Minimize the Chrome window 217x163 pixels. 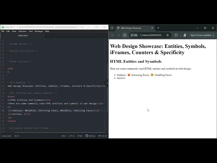pos(197,28)
